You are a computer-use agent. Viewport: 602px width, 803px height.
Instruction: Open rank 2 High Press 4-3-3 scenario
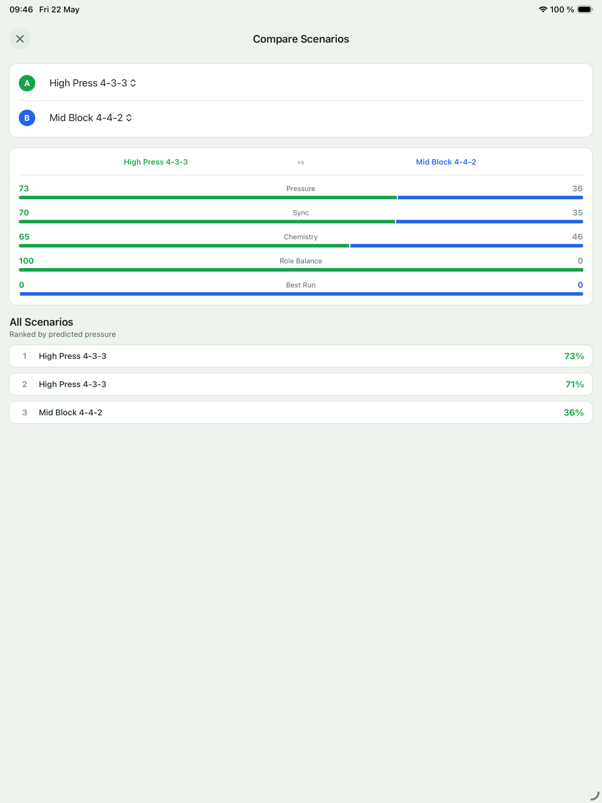pyautogui.click(x=301, y=384)
